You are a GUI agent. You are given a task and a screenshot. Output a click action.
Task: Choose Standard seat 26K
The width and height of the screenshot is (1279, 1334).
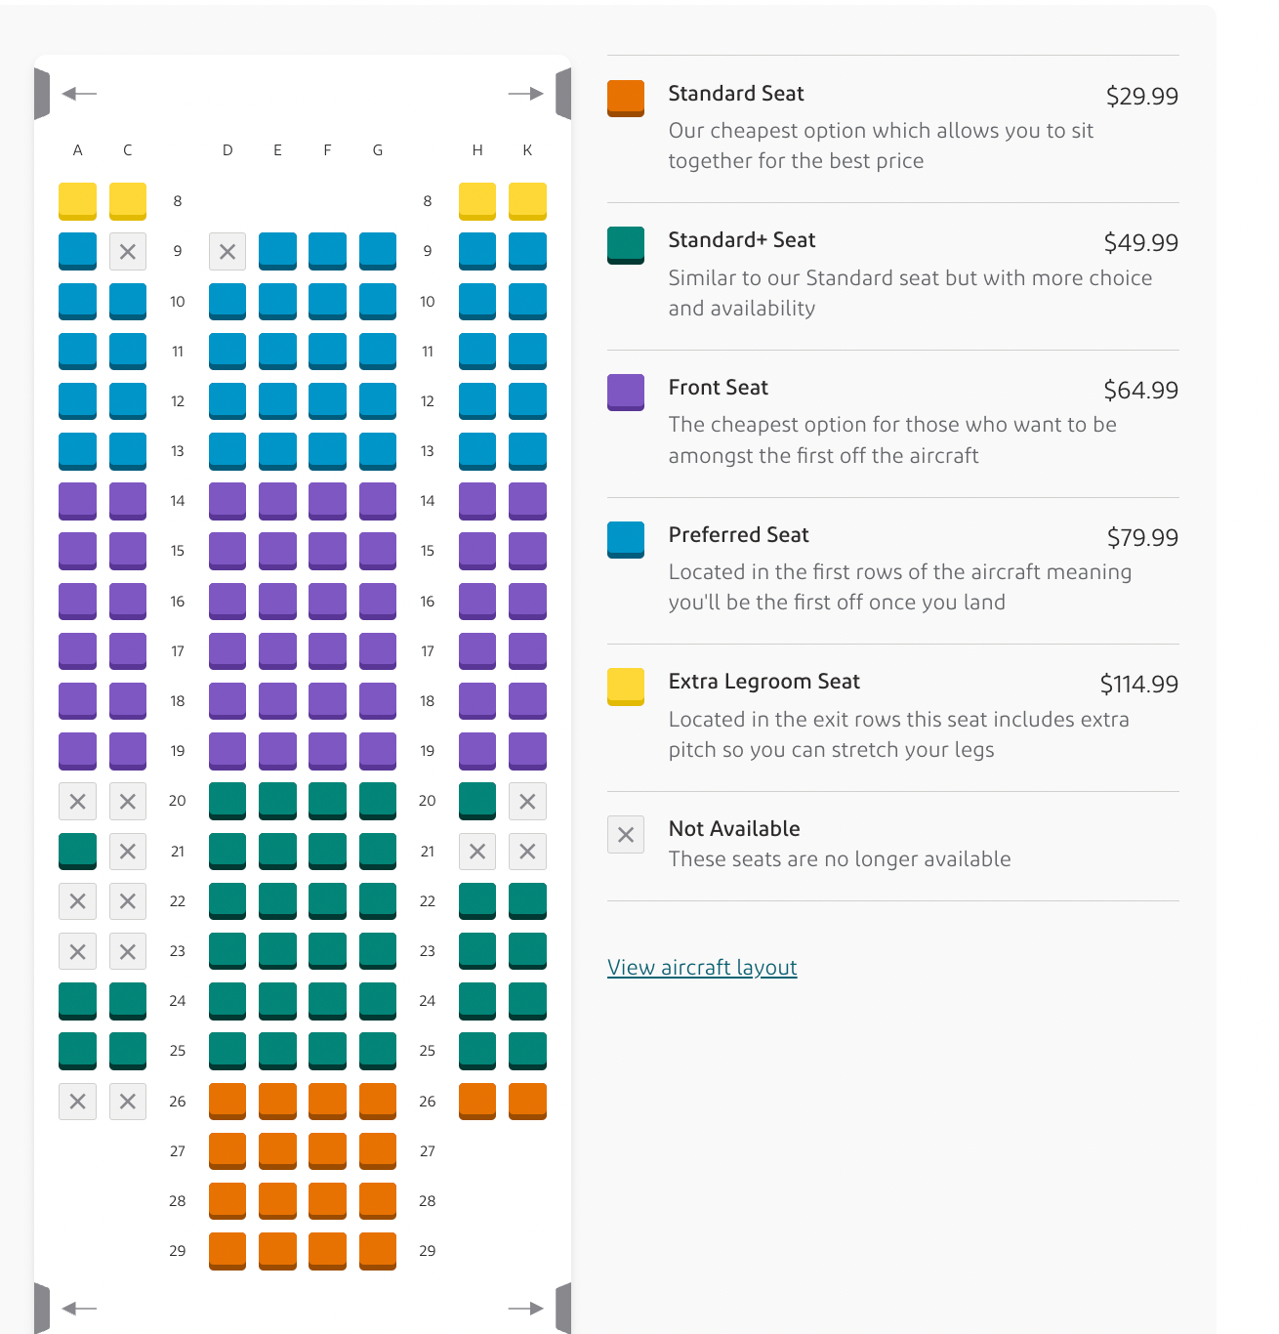click(527, 1101)
